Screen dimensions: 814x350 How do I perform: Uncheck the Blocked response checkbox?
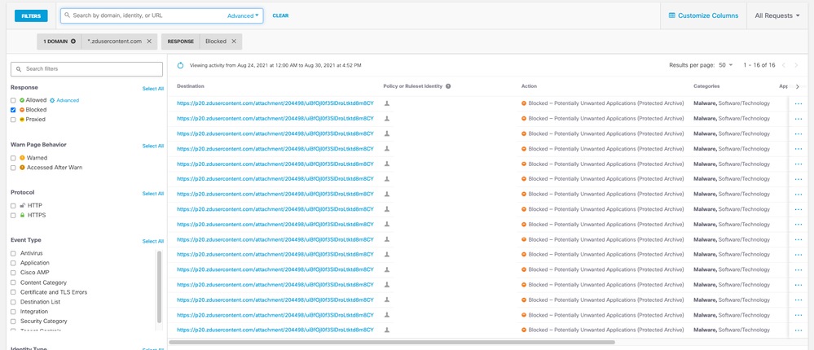[13, 109]
